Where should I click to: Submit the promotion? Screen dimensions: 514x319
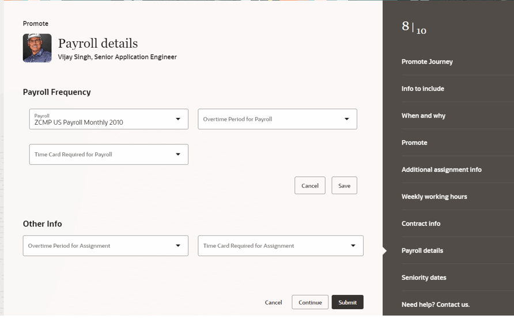pyautogui.click(x=347, y=302)
